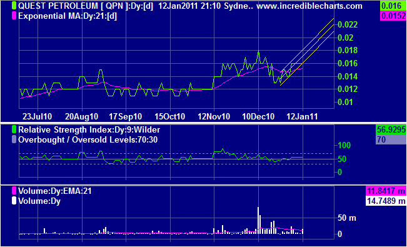Image resolution: width=407 pixels, height=247 pixels.
Task: Click the tallest volume bar near 10Dec10
Action: point(258,221)
